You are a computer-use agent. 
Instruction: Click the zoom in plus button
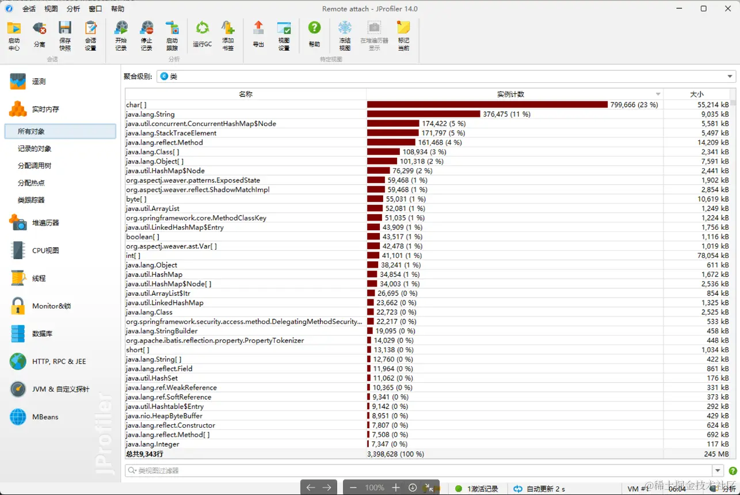396,488
